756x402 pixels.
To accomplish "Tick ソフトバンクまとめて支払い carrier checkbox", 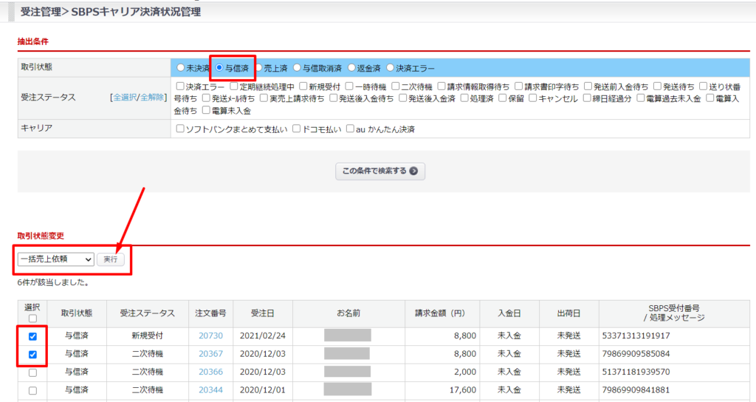I will point(181,129).
